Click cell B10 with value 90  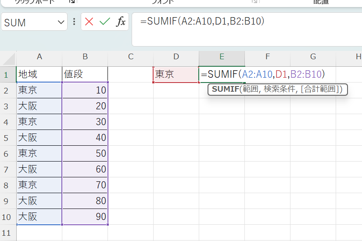click(85, 217)
